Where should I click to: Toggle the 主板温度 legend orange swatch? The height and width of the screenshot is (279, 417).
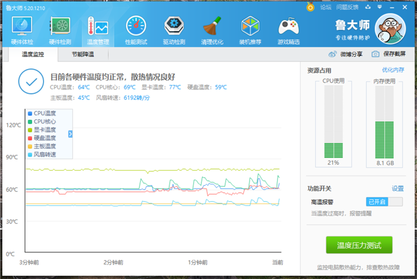coord(30,146)
